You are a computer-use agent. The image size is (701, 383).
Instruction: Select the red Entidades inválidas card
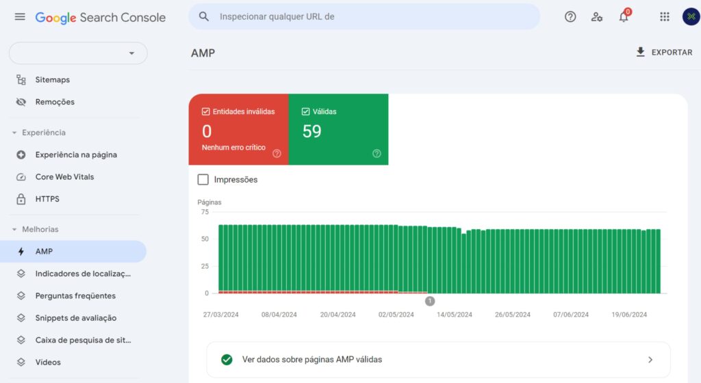[239, 129]
